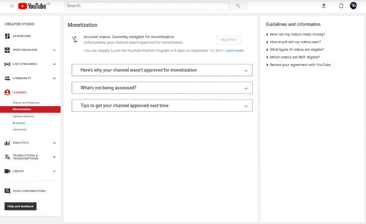Viewport: 366px width, 224px height.
Task: Expand What's not being assessed panel
Action: click(162, 88)
